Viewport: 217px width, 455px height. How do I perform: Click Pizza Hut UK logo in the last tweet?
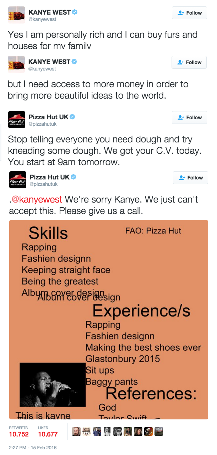click(17, 180)
